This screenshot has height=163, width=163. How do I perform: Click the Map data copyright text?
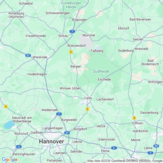click(125, 161)
